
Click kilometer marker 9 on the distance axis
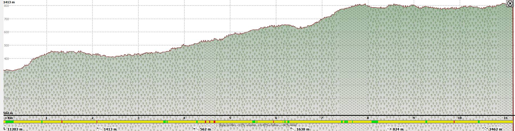pyautogui.click(x=414, y=118)
